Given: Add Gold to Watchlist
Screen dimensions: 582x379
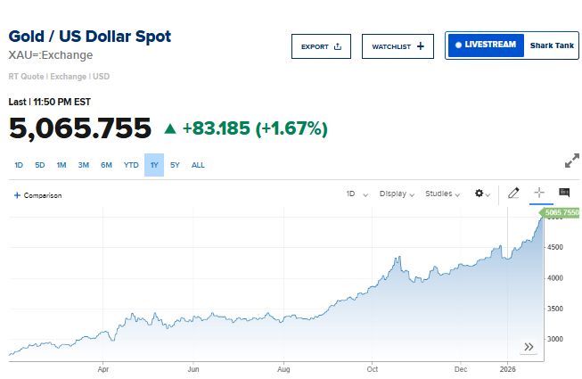Looking at the screenshot, I should tap(398, 46).
